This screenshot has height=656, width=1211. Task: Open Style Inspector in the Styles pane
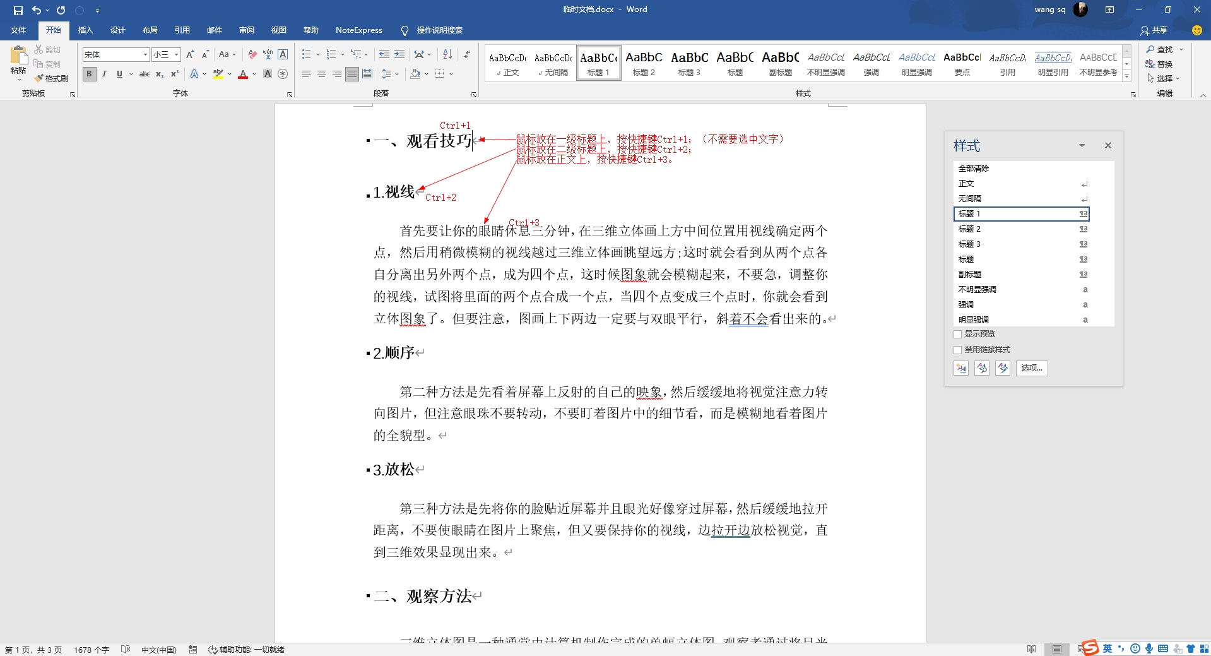tap(982, 368)
